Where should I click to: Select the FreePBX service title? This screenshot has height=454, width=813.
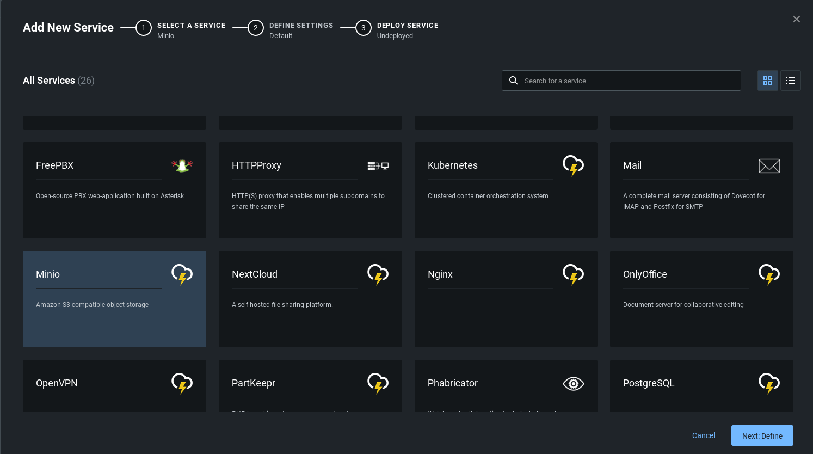[54, 165]
